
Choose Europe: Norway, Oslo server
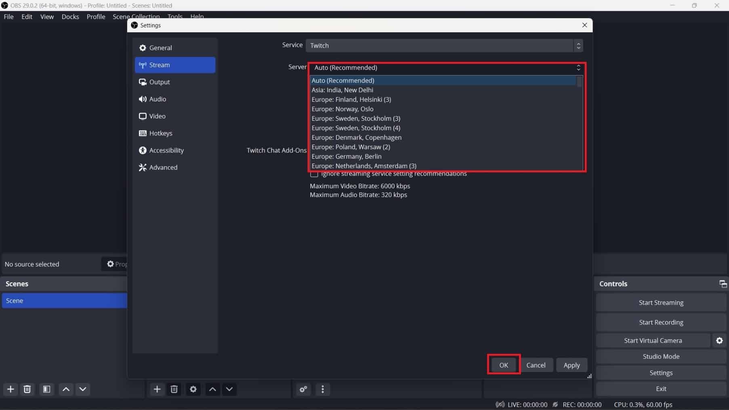[x=443, y=109]
